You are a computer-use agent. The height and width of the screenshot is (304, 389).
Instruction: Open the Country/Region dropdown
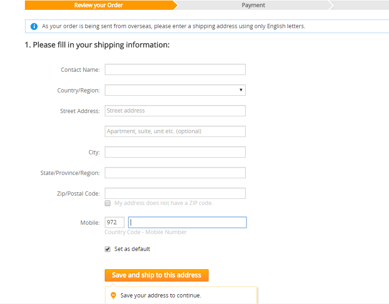click(x=175, y=90)
